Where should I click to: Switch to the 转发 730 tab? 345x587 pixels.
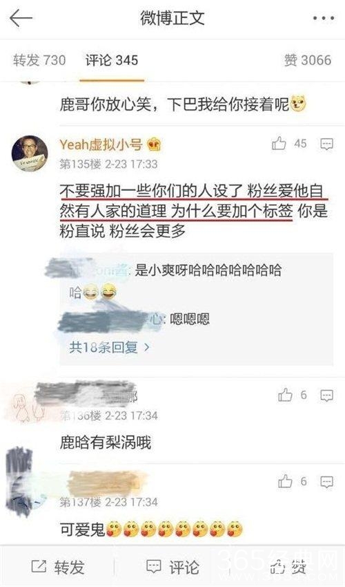point(39,60)
